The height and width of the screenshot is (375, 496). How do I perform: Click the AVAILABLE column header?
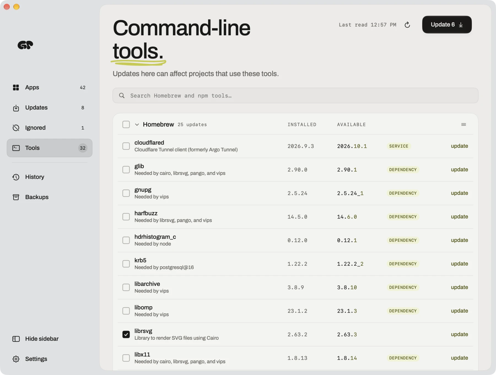pyautogui.click(x=351, y=125)
